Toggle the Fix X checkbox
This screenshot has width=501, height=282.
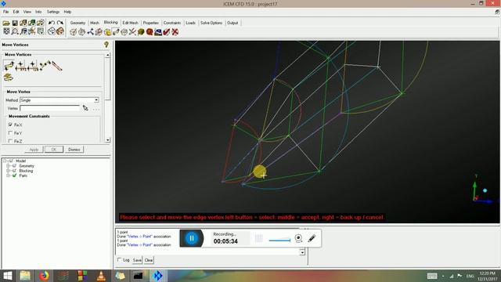[x=10, y=125]
